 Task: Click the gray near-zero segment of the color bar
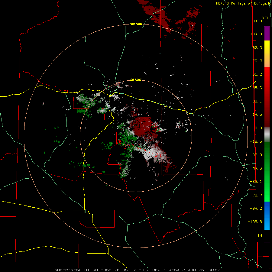(x=267, y=134)
